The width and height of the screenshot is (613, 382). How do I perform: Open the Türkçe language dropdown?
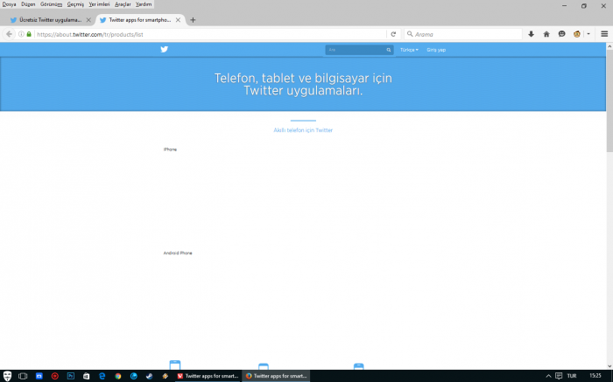click(409, 50)
